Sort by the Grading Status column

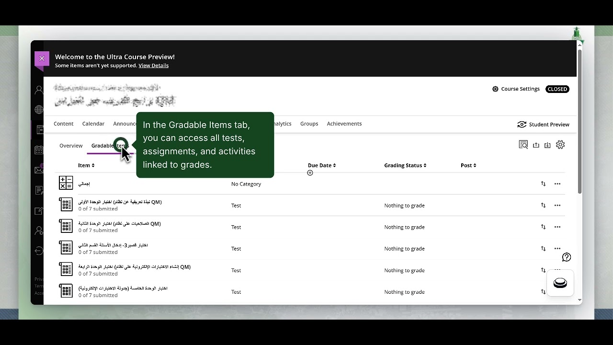(x=405, y=165)
